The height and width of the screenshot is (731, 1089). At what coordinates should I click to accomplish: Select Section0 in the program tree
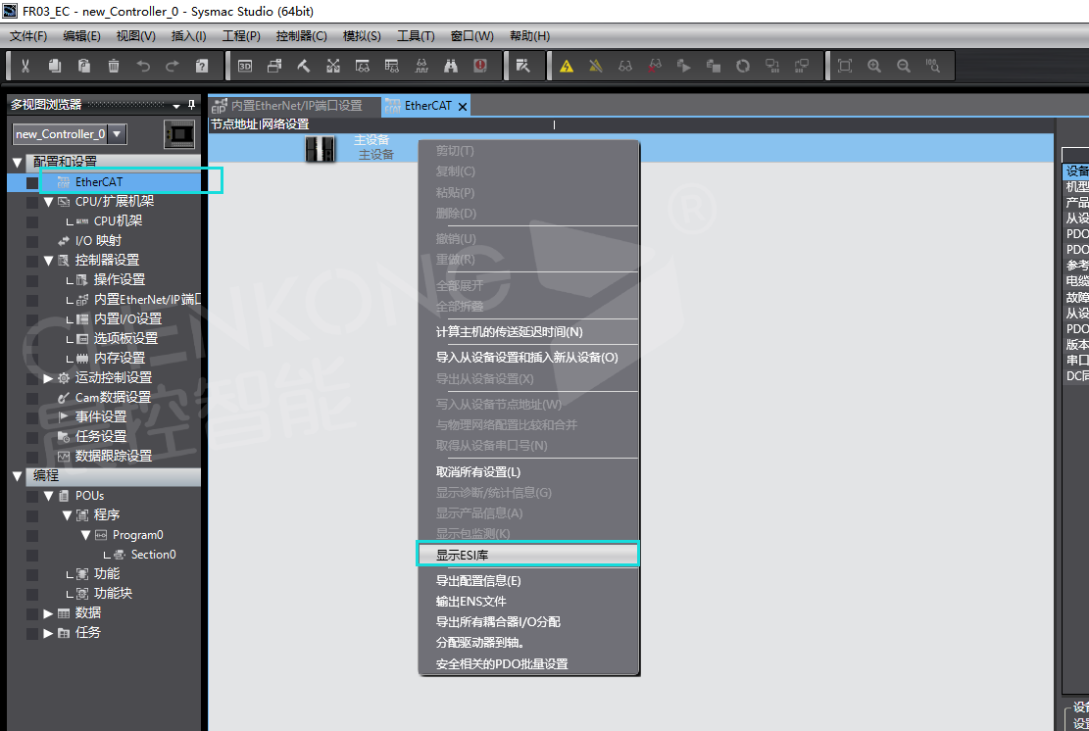153,555
